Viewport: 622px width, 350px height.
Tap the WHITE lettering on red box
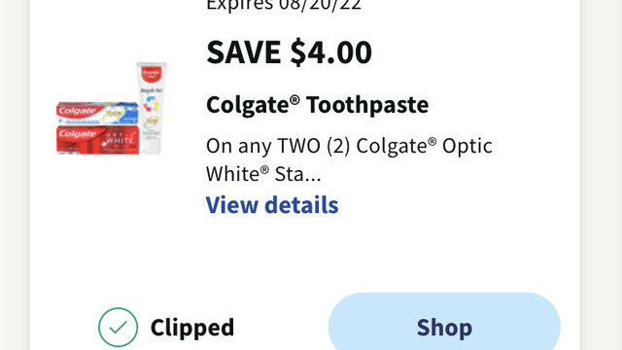click(x=119, y=140)
